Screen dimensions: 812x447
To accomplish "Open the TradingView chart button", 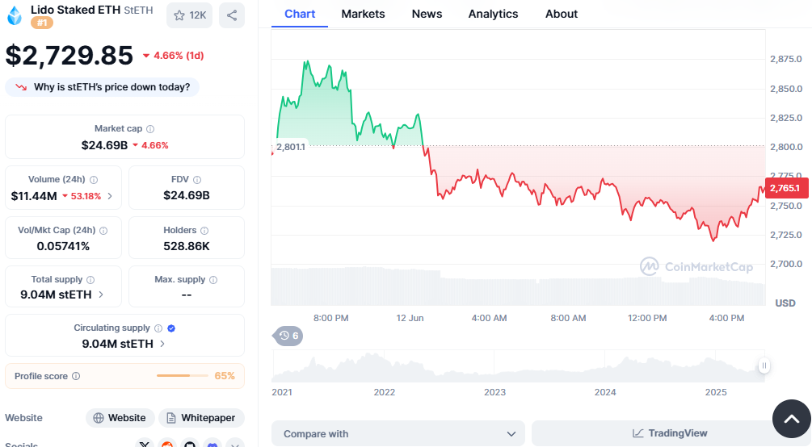I will 669,433.
